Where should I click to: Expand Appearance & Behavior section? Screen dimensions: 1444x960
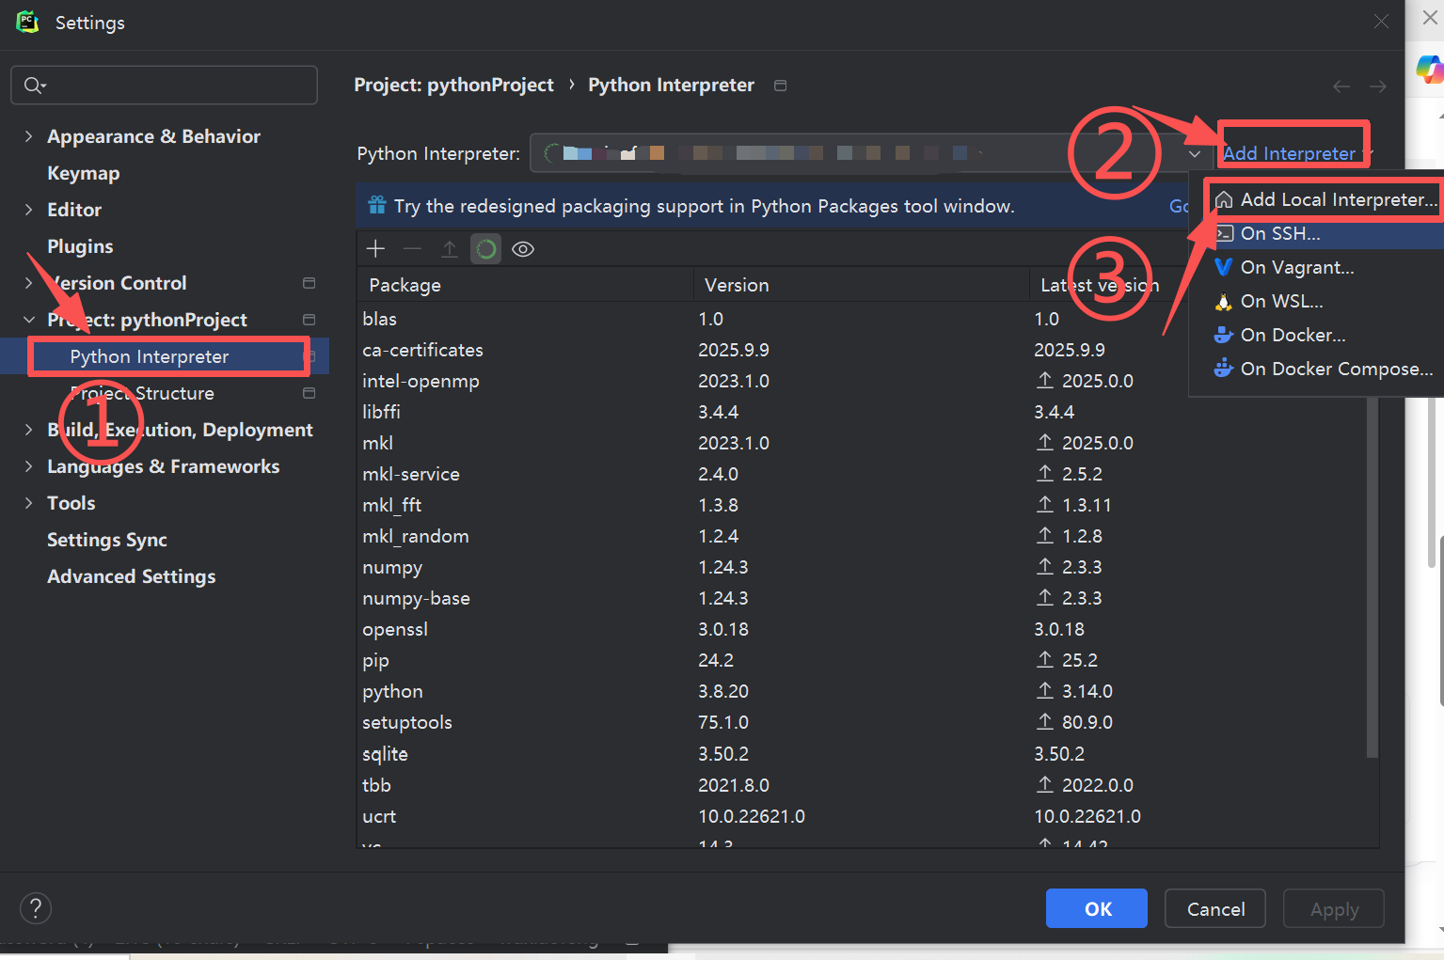coord(28,136)
